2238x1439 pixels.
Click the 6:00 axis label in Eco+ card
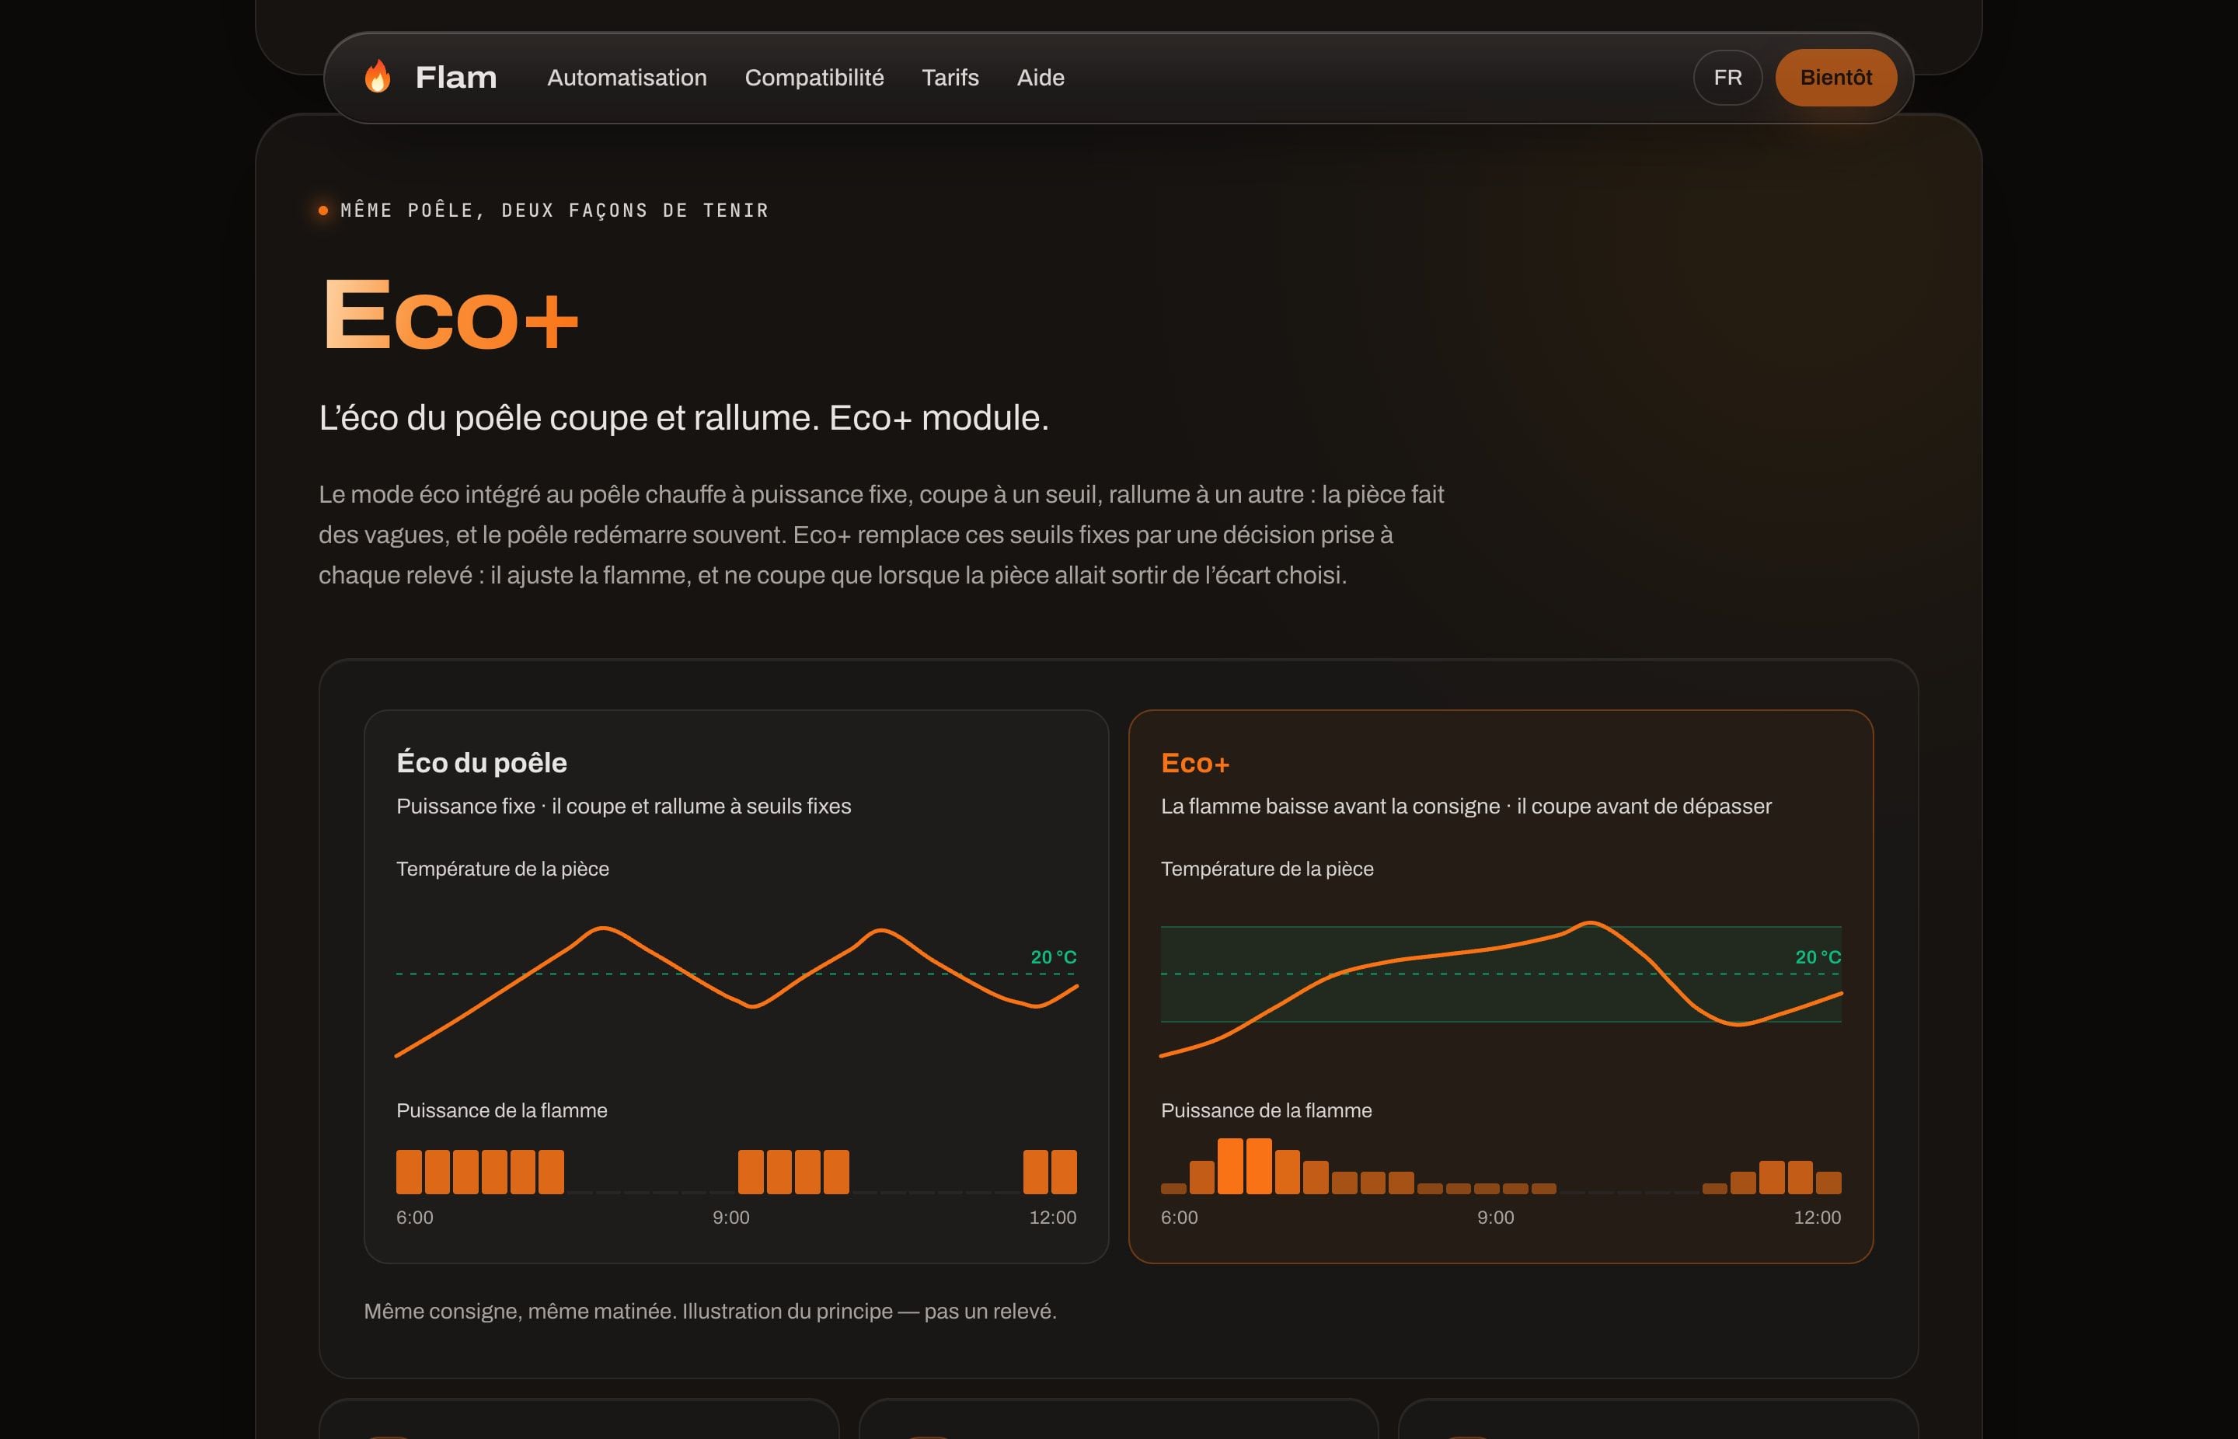1180,1218
